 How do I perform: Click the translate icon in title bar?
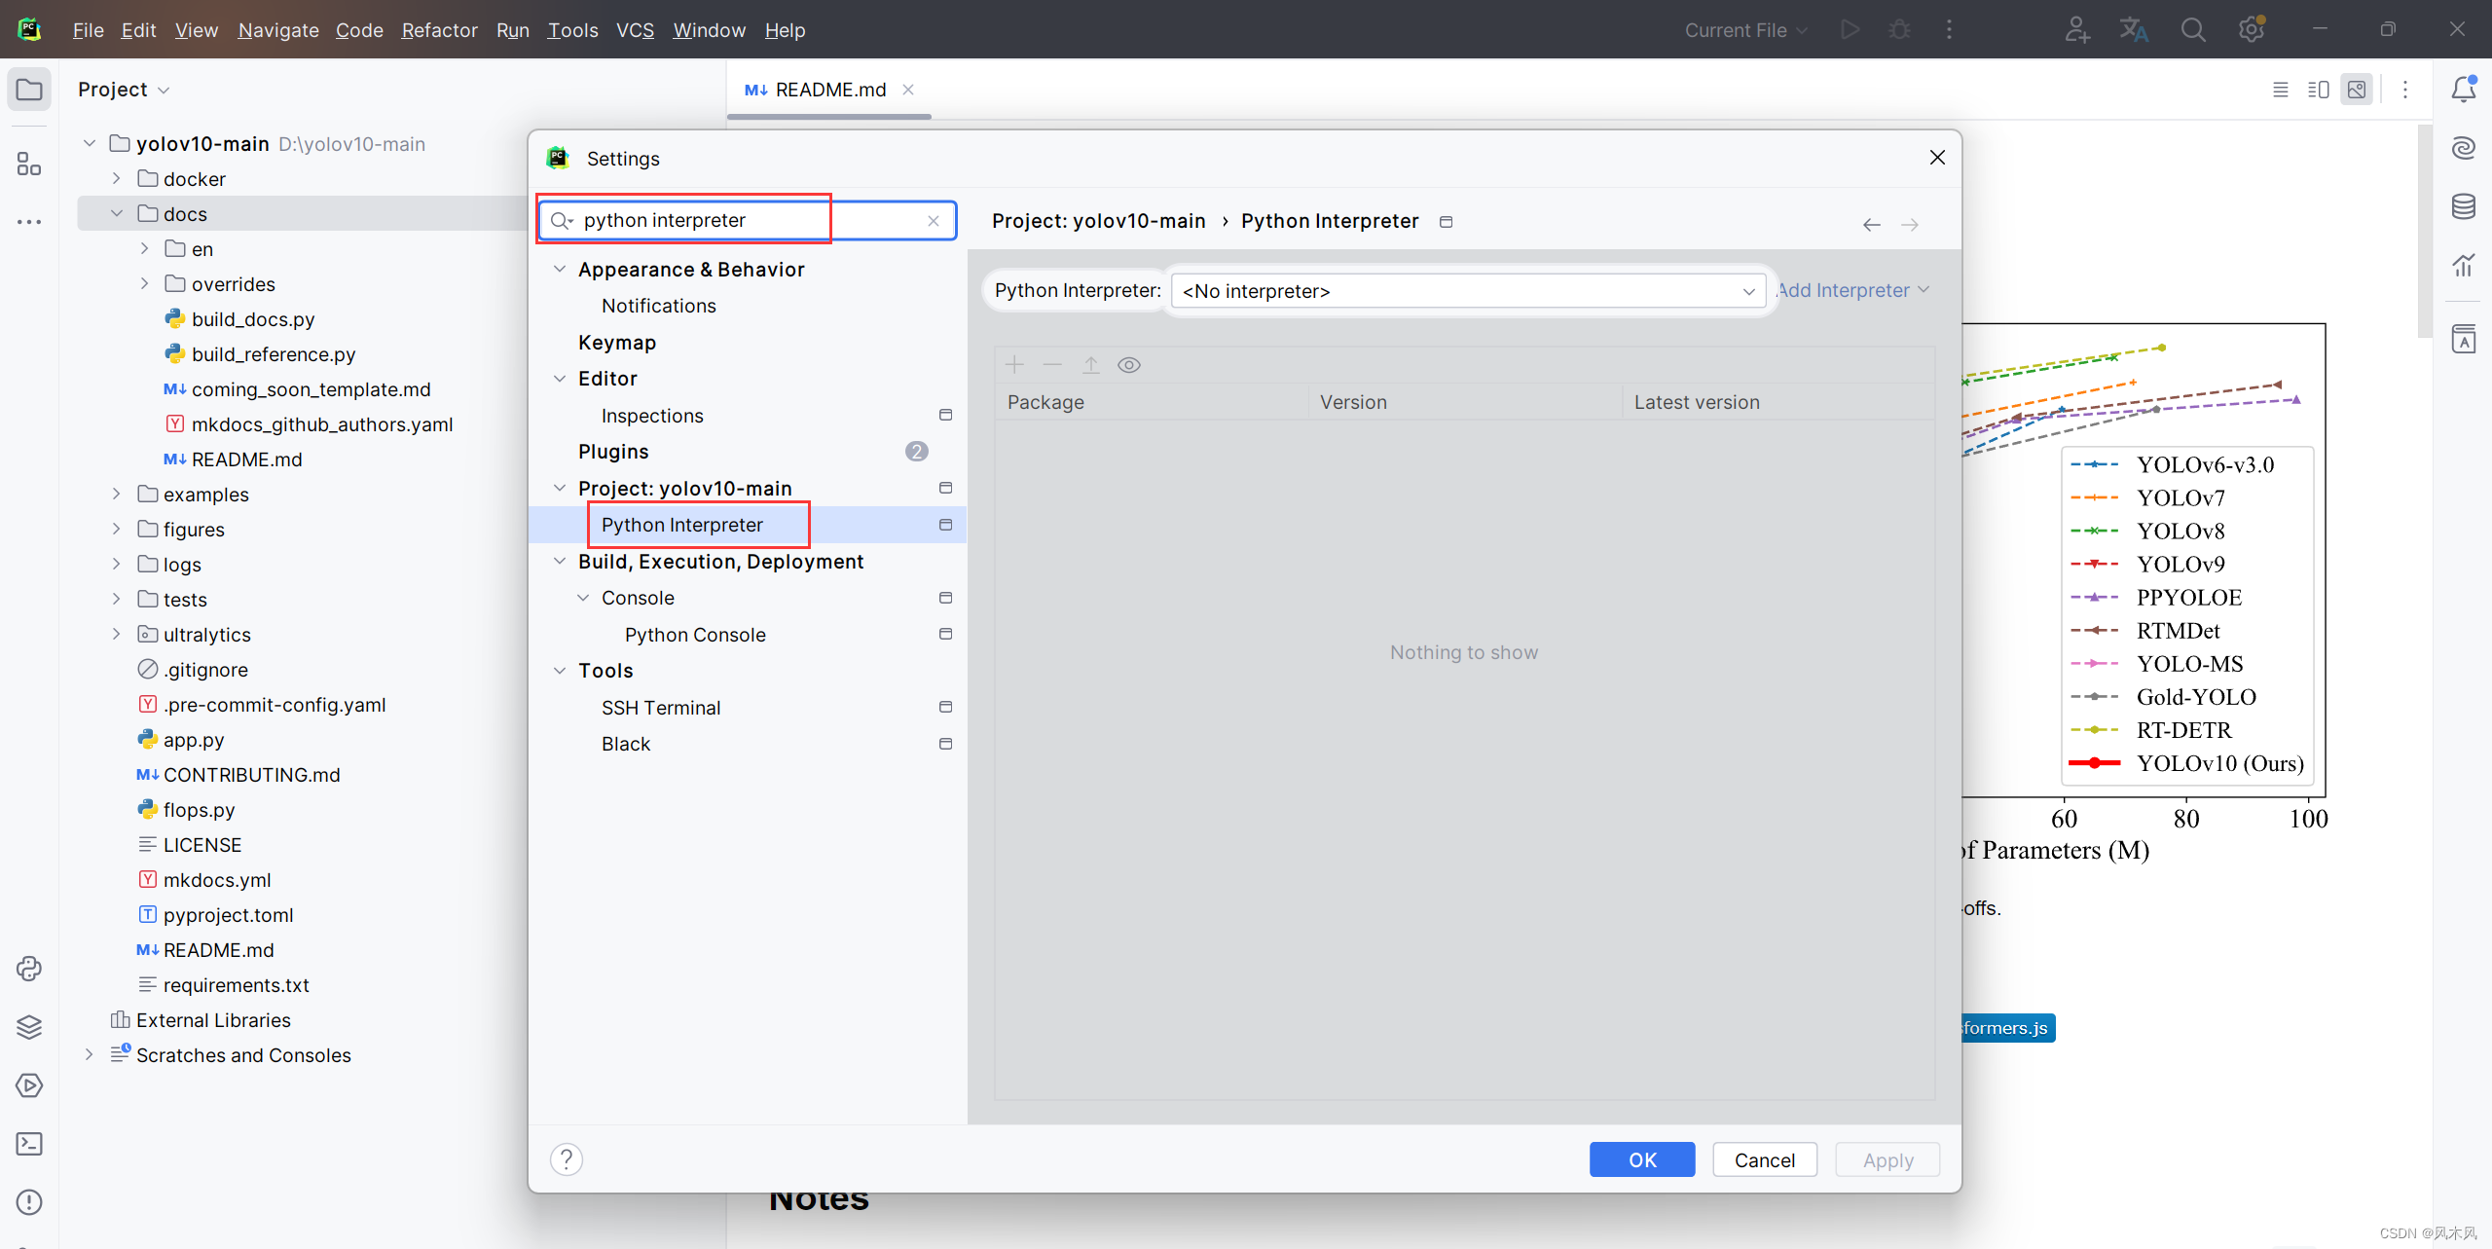2134,30
